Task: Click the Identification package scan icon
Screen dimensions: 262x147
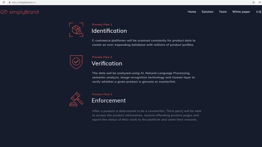Action: click(76, 30)
